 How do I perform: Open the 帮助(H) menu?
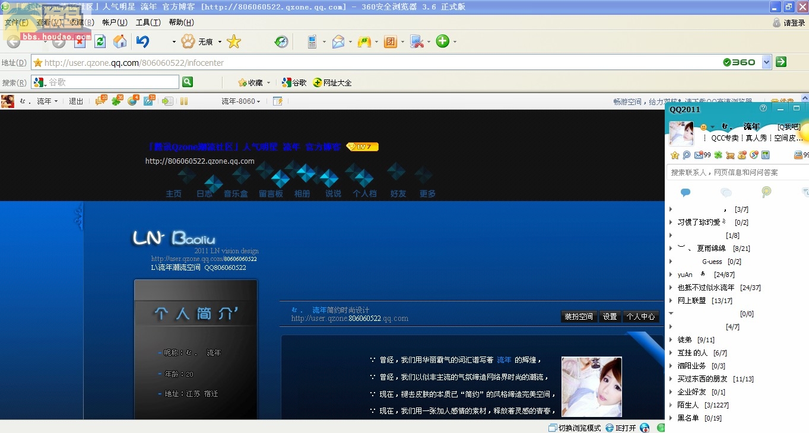181,23
